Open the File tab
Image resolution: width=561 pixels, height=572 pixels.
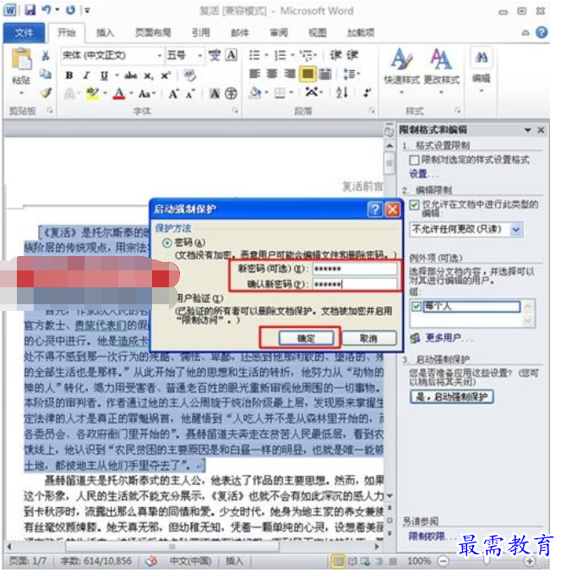pos(24,33)
